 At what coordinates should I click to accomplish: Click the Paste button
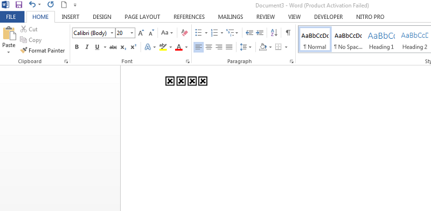pyautogui.click(x=9, y=40)
